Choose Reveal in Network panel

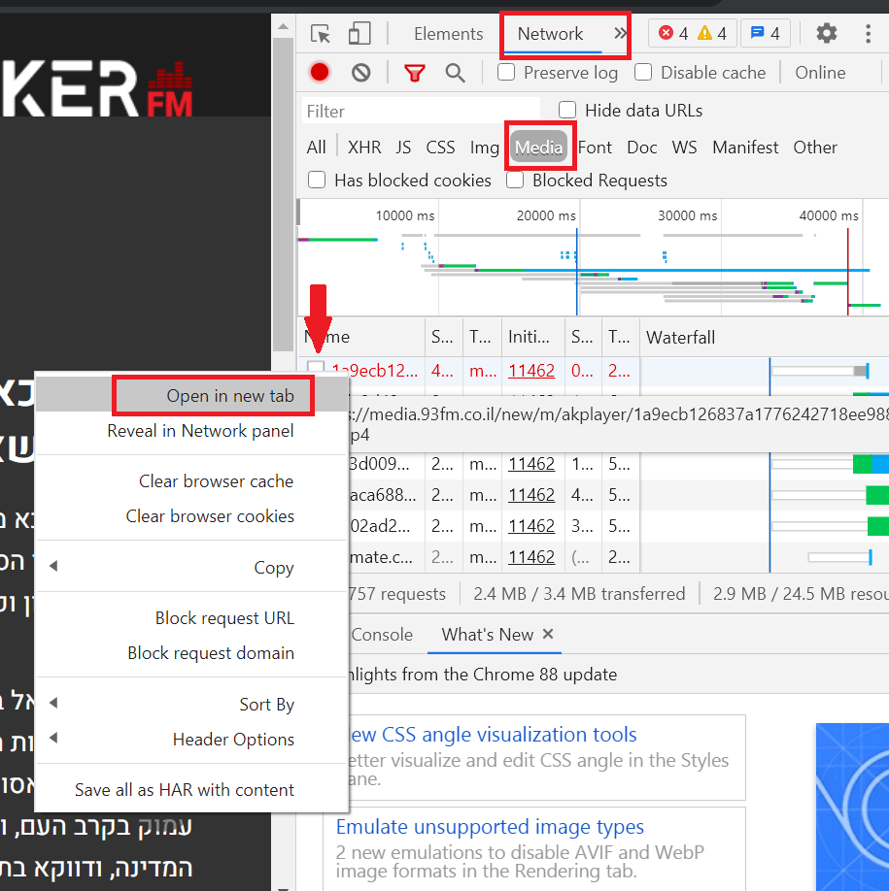tap(192, 430)
